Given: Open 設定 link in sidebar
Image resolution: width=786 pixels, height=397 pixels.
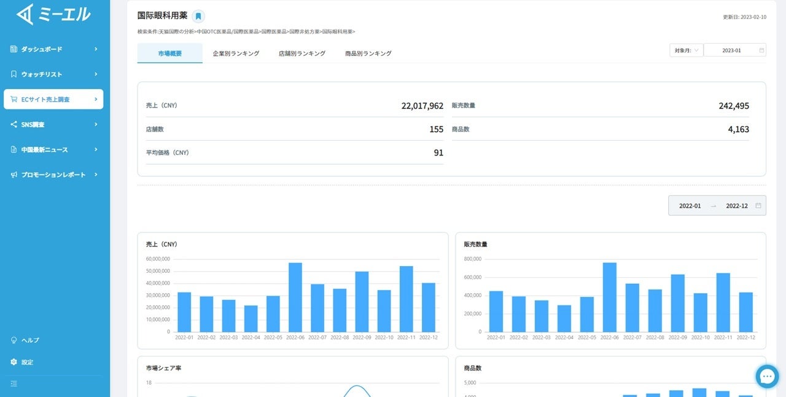Looking at the screenshot, I should pyautogui.click(x=28, y=363).
